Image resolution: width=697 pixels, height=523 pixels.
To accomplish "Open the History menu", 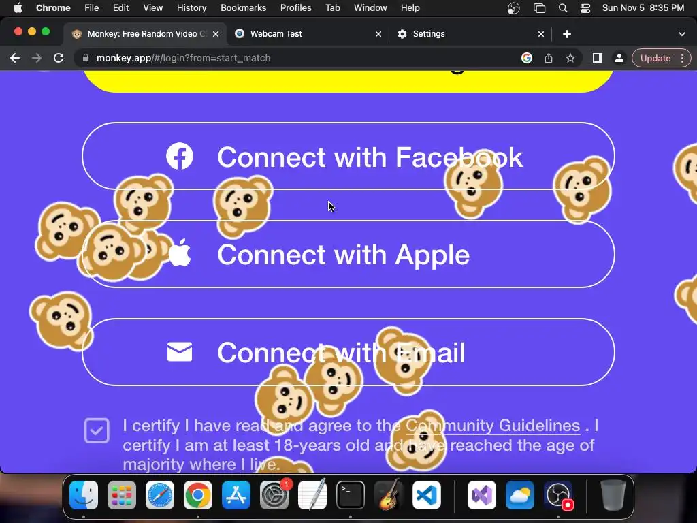I will pos(191,8).
